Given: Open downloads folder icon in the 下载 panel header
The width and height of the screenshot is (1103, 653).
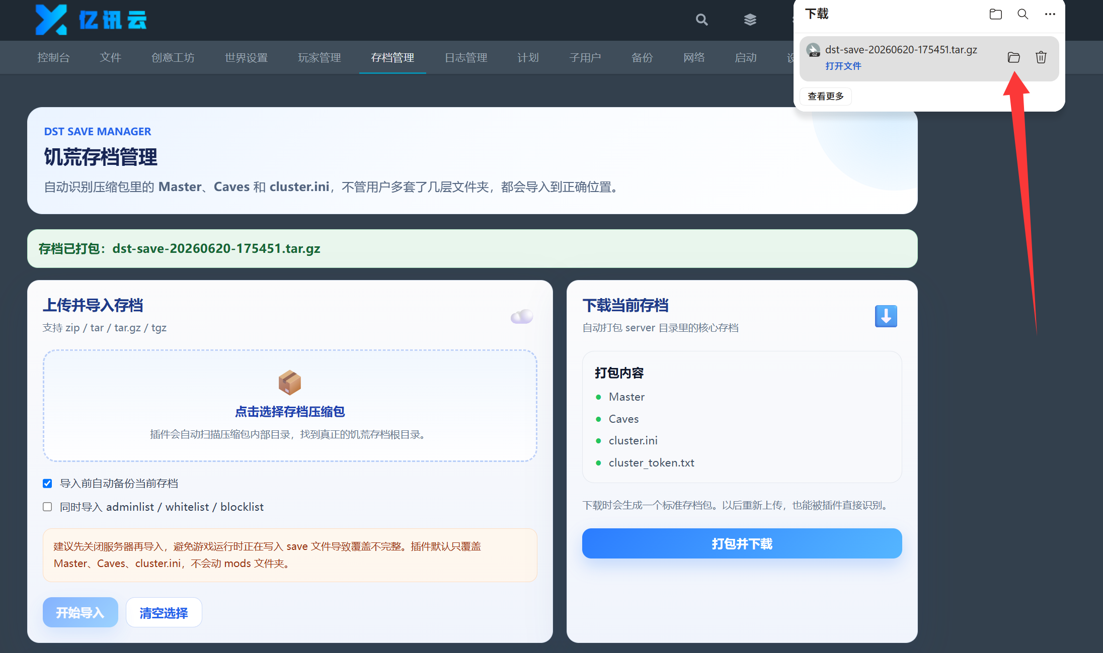Looking at the screenshot, I should click(995, 14).
